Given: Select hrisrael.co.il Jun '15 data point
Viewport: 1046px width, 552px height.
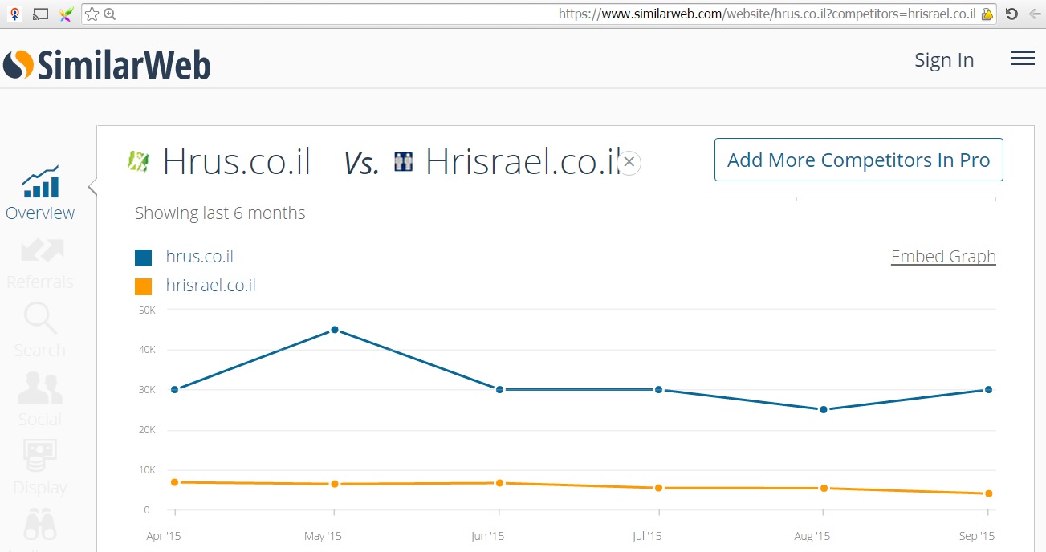Looking at the screenshot, I should [499, 483].
